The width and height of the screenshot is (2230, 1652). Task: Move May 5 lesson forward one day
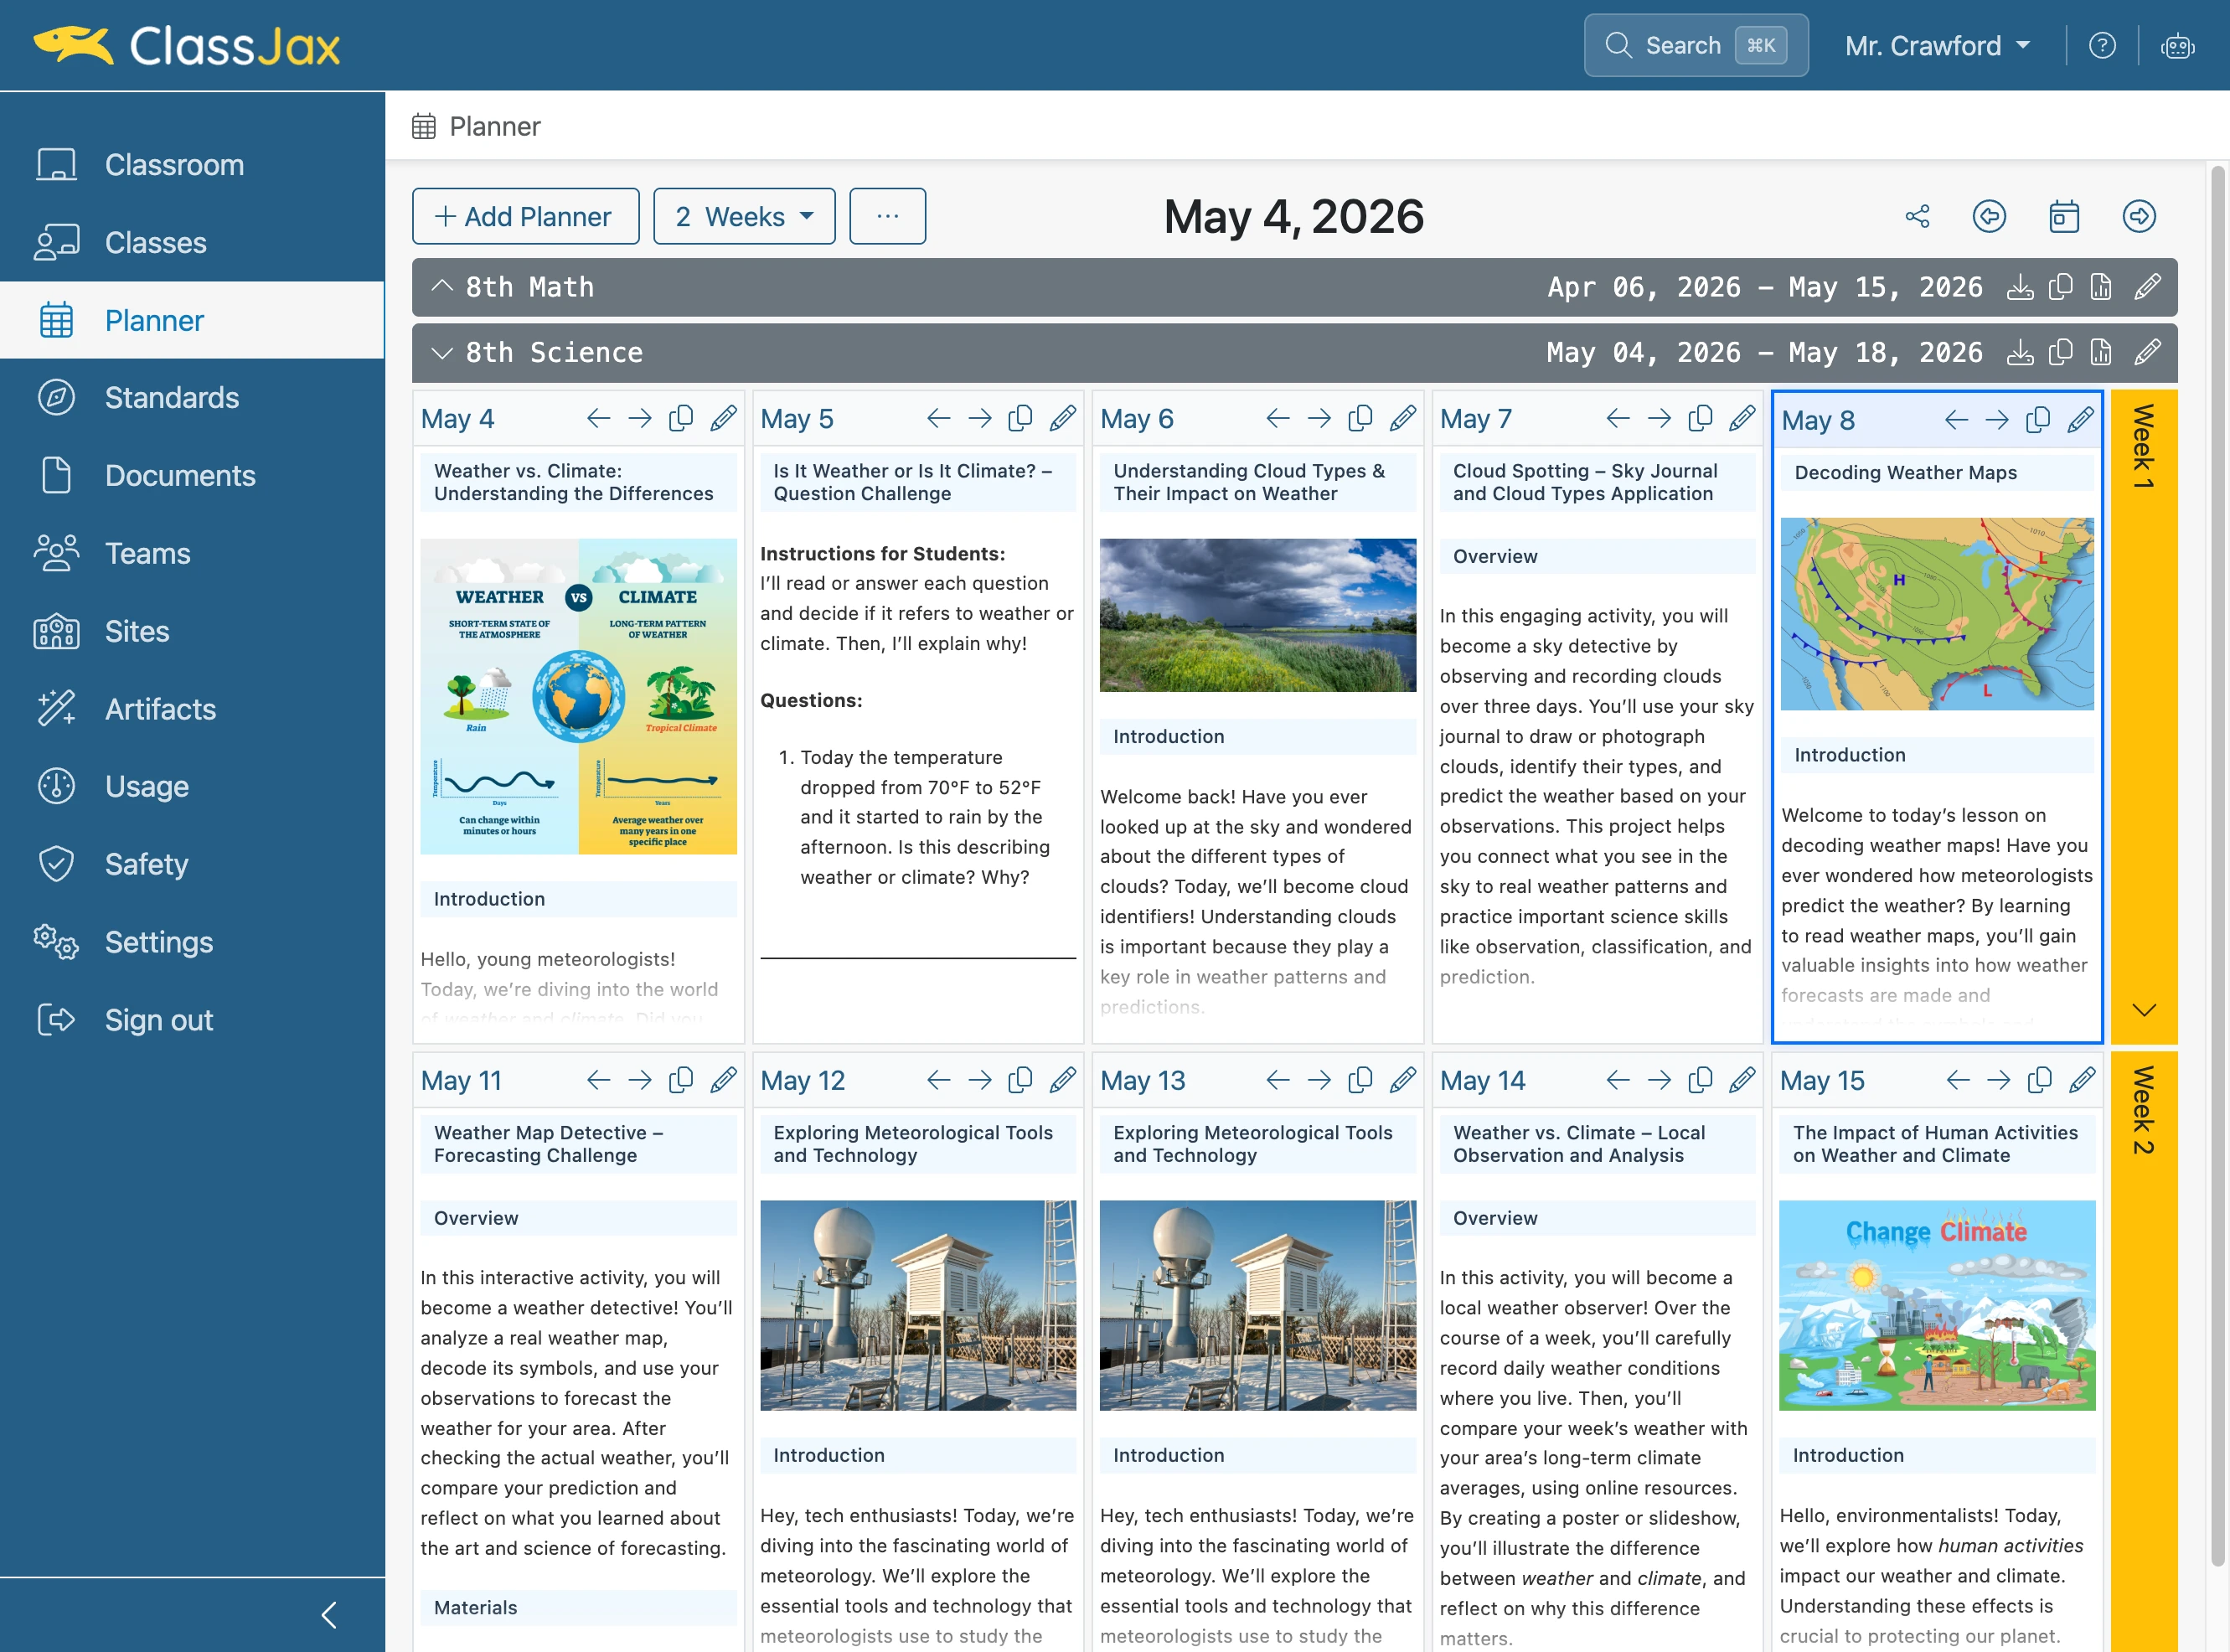[x=980, y=419]
